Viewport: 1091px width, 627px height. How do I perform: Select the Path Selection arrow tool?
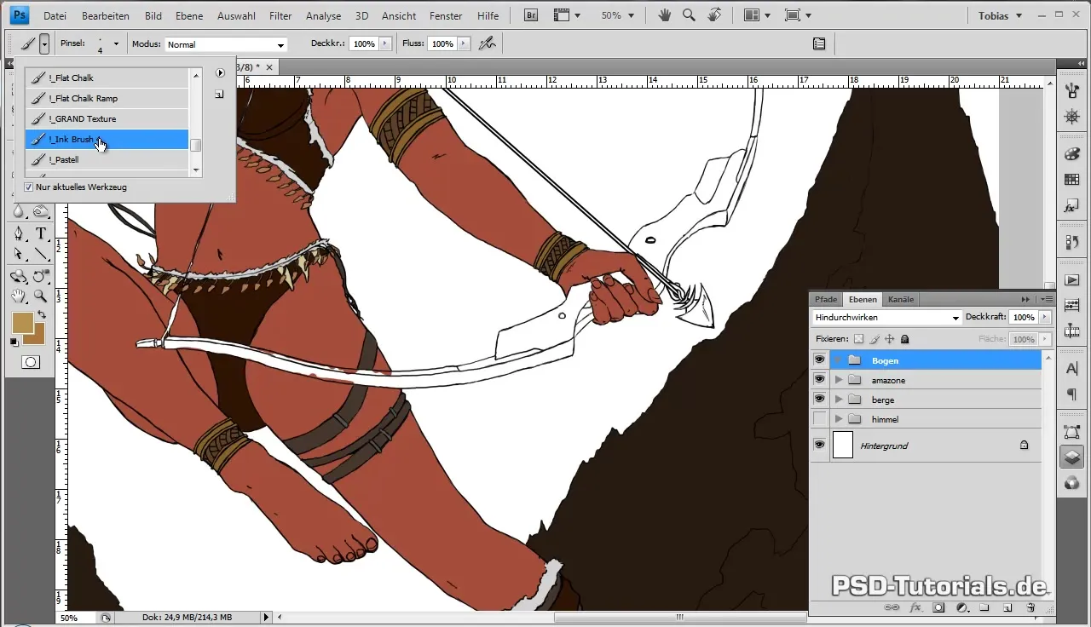click(19, 254)
